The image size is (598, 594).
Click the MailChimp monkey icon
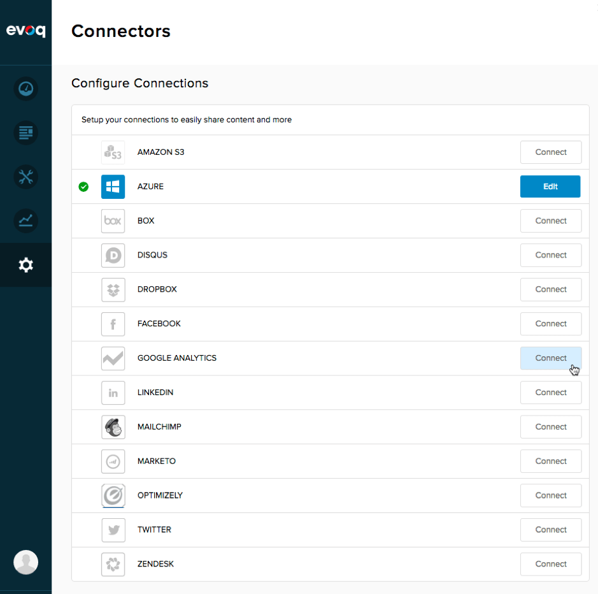pyautogui.click(x=113, y=427)
